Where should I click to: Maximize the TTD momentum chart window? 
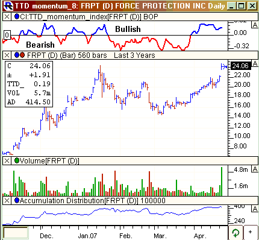coord(242,6)
